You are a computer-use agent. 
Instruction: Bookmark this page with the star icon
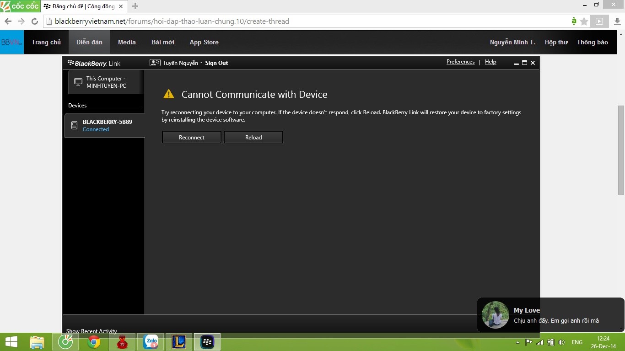tap(584, 21)
